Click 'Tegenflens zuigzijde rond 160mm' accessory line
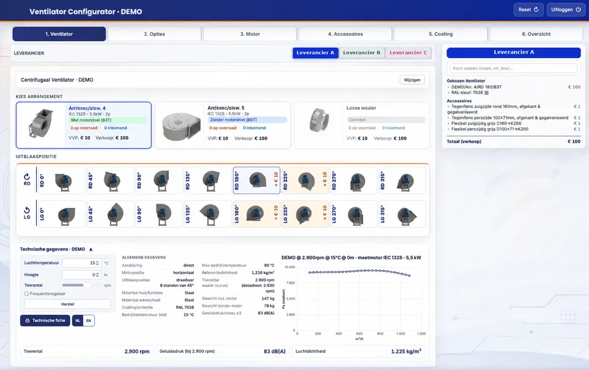Screen dimensions: 589x370 click(496, 109)
